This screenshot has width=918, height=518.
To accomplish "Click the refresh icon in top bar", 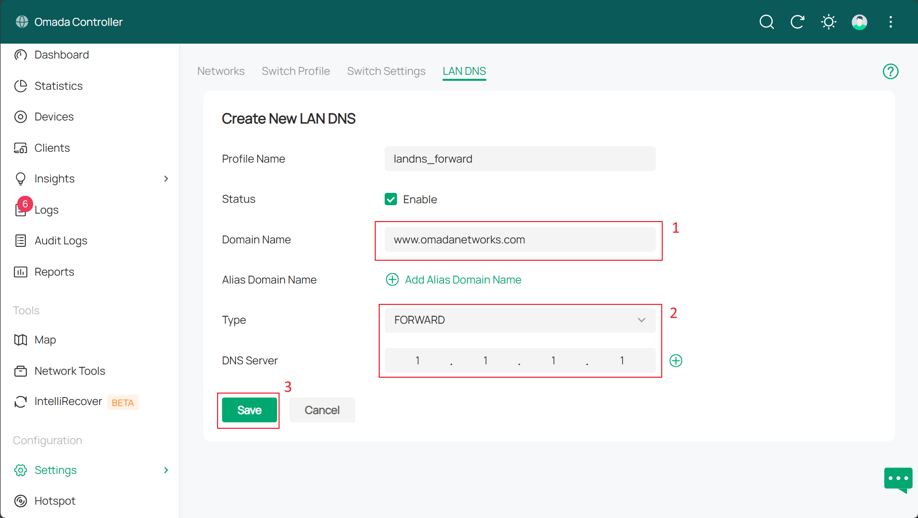I will (798, 22).
